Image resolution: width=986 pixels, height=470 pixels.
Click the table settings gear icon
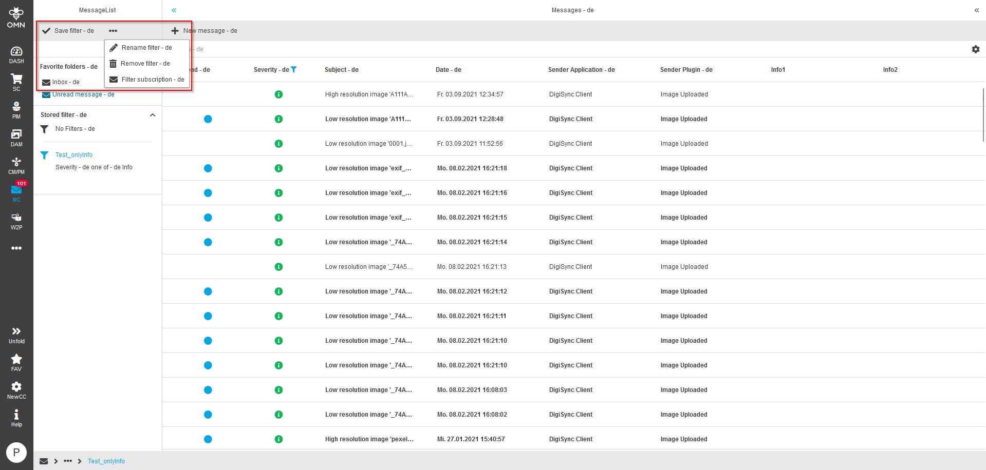click(975, 49)
